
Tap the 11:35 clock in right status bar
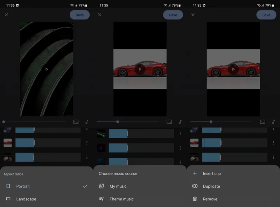(197, 5)
